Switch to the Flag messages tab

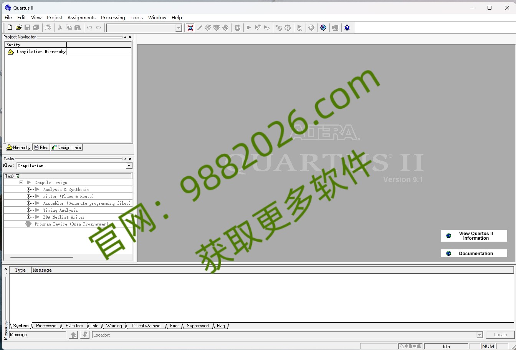221,326
